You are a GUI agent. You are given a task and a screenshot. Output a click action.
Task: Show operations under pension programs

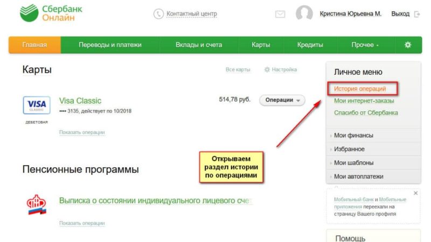[82, 223]
